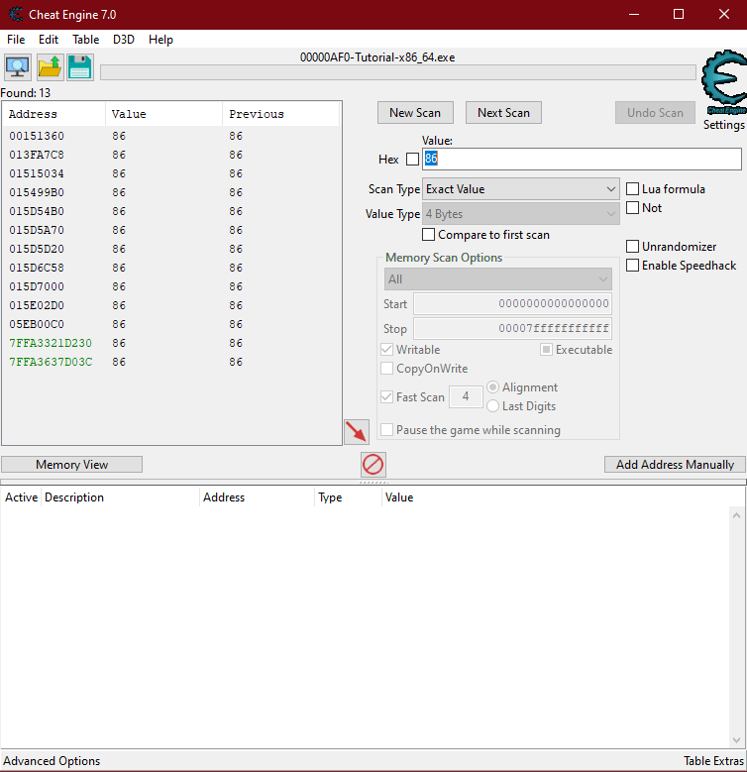Click into the scan Value input field
This screenshot has height=772, width=747.
(x=582, y=159)
